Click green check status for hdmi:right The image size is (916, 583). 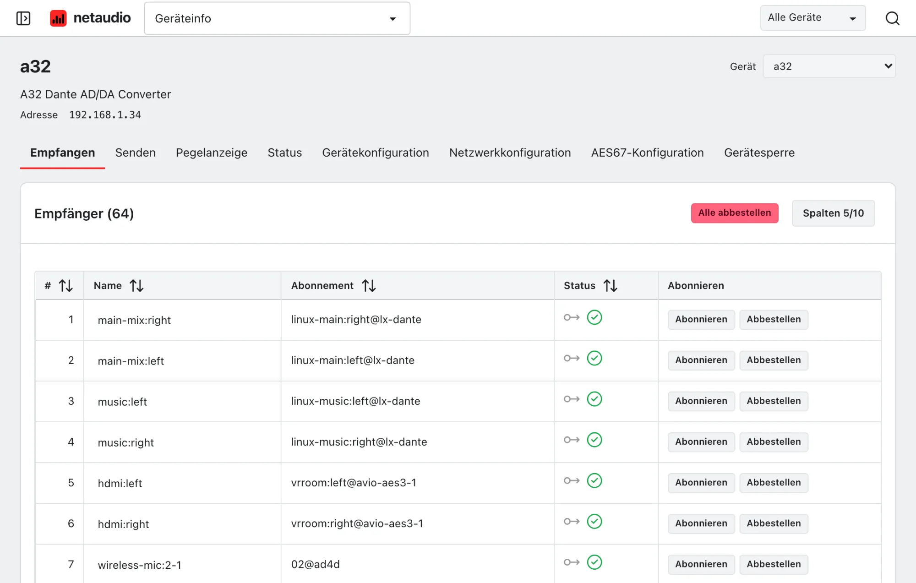[594, 521]
